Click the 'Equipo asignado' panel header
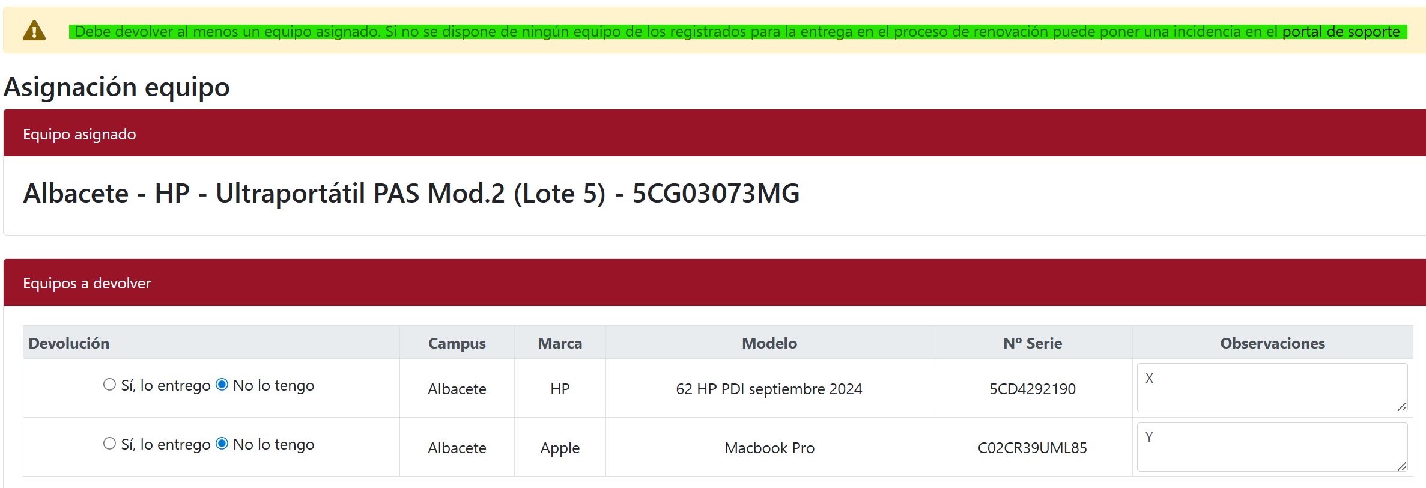Image resolution: width=1426 pixels, height=488 pixels. point(79,134)
